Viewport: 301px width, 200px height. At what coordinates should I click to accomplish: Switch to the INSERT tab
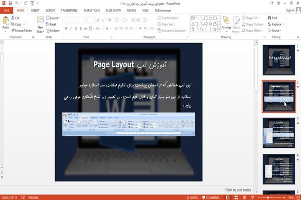35,11
